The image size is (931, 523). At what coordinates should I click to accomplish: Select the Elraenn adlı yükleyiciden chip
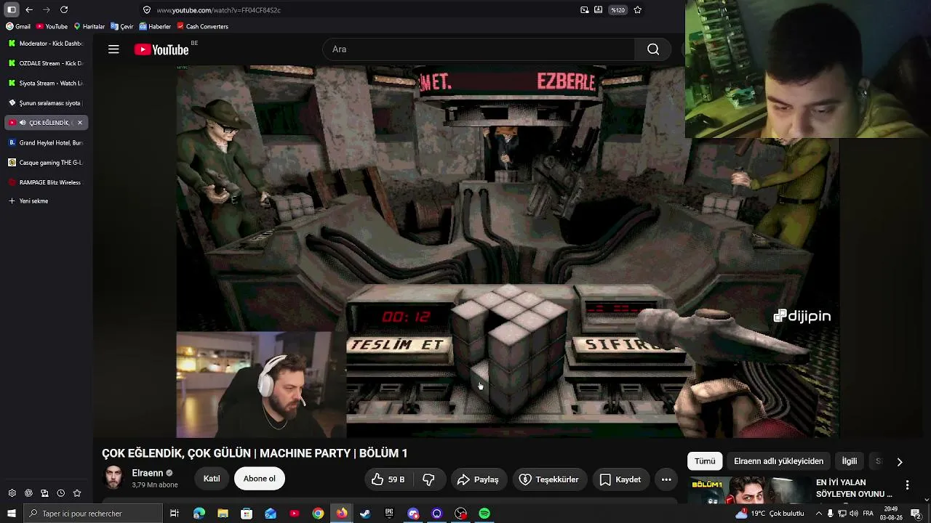click(778, 461)
